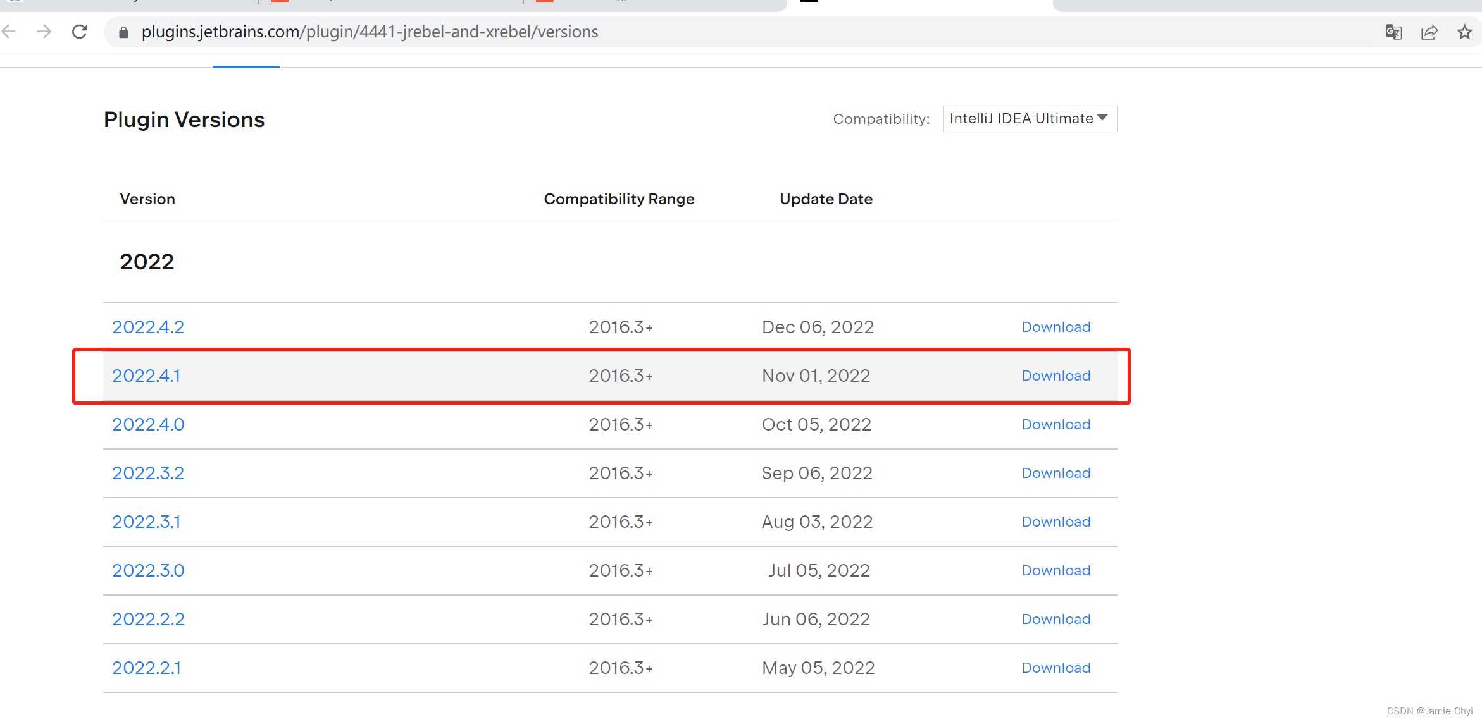
Task: Open version 2022.3.1 link
Action: 146,522
